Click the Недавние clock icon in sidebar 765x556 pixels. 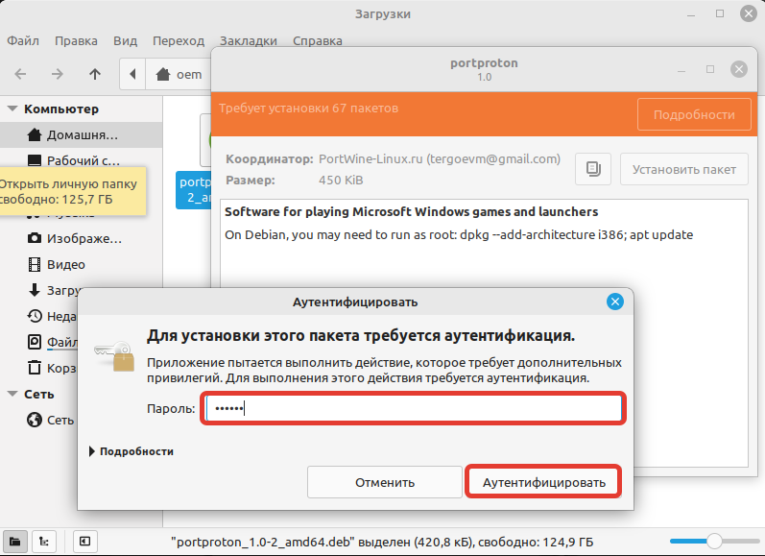tap(35, 316)
